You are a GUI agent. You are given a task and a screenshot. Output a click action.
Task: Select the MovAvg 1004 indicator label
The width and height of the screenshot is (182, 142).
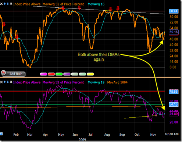(x=117, y=82)
